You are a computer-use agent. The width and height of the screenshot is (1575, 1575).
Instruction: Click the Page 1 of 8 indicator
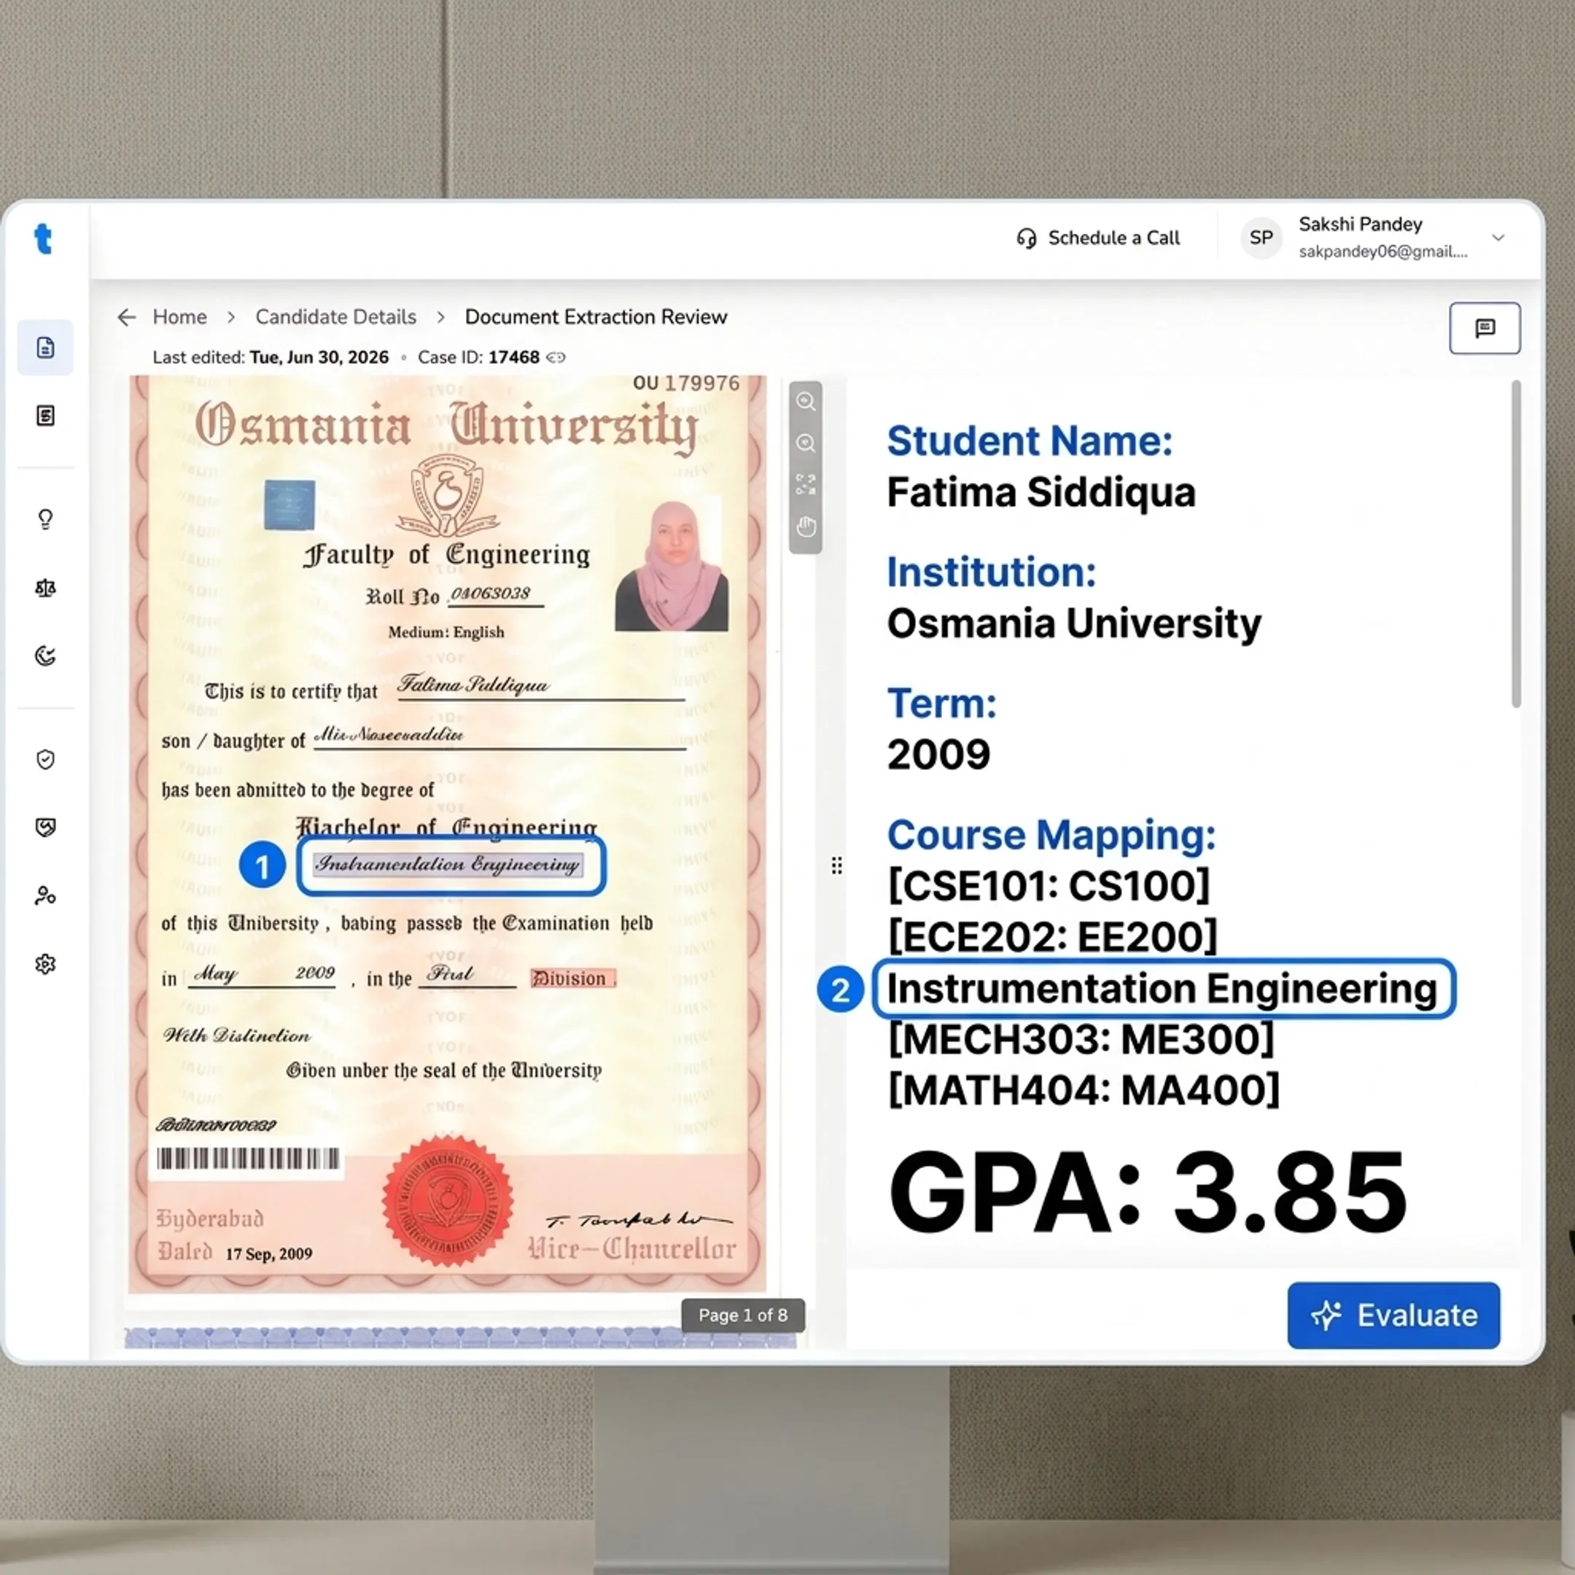pos(743,1315)
